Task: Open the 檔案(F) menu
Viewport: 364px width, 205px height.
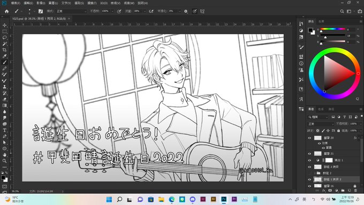Action: (16, 3)
